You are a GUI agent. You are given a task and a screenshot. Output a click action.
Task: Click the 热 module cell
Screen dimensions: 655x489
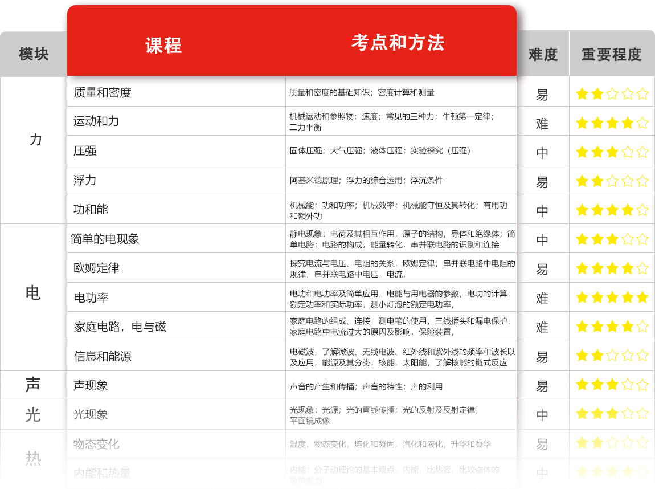point(33,458)
